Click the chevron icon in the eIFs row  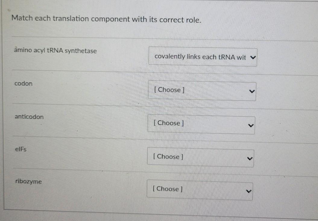[249, 158]
